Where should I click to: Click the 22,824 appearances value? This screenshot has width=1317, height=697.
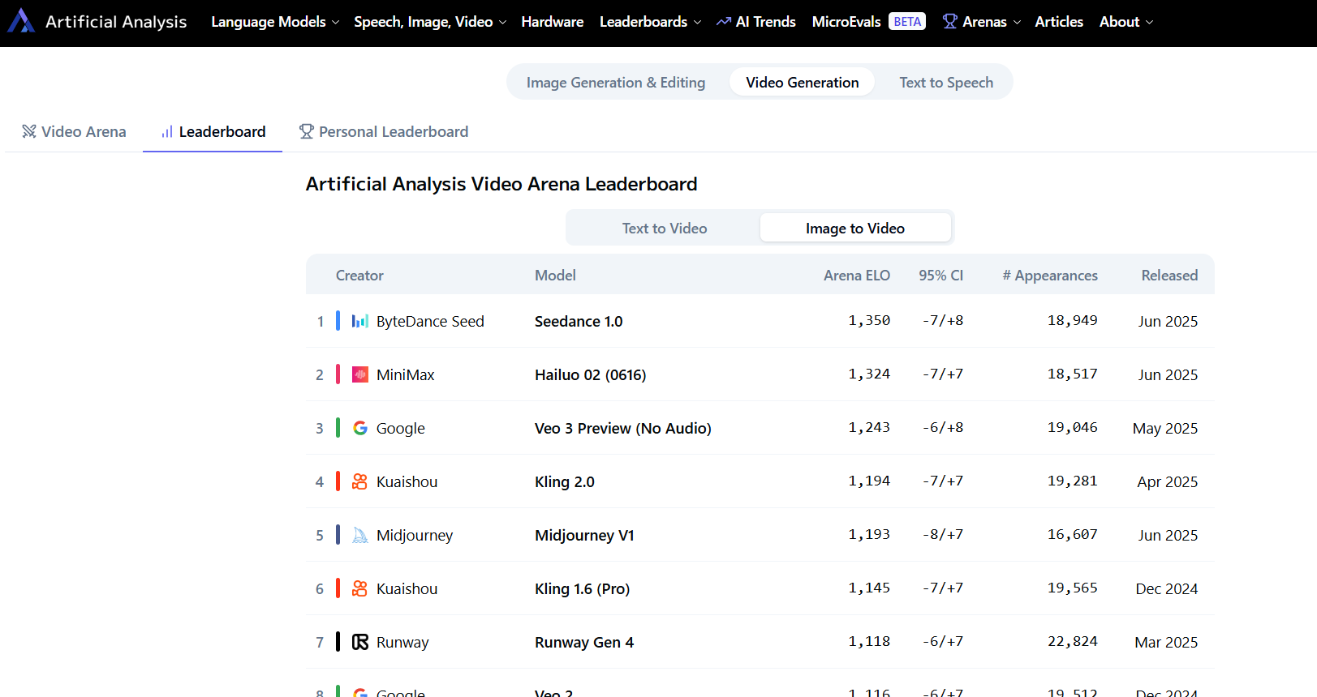(x=1073, y=641)
